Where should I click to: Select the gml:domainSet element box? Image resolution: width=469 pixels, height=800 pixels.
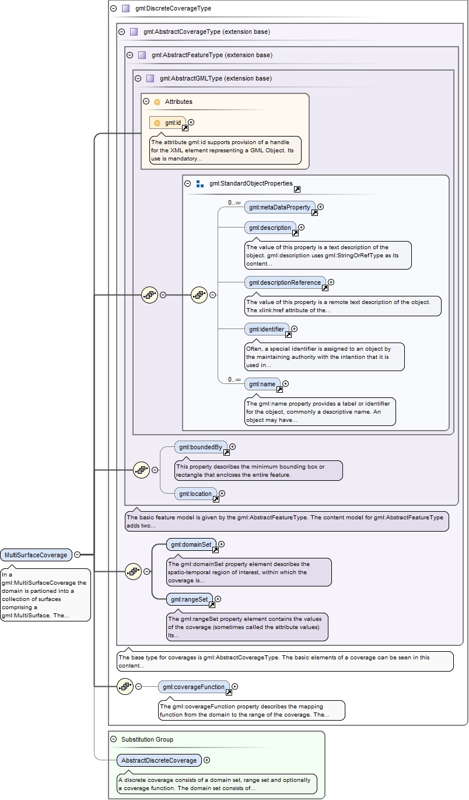tap(191, 544)
